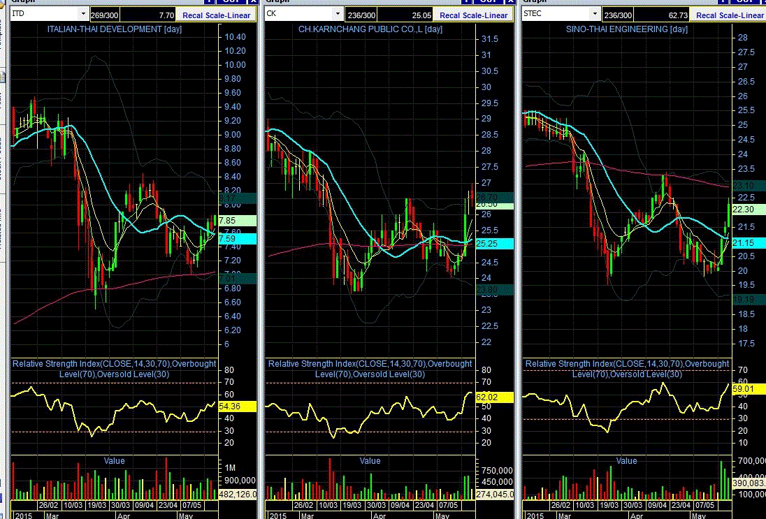Click the 7.70 value field in ITD panel
The height and width of the screenshot is (519, 766).
pyautogui.click(x=147, y=15)
